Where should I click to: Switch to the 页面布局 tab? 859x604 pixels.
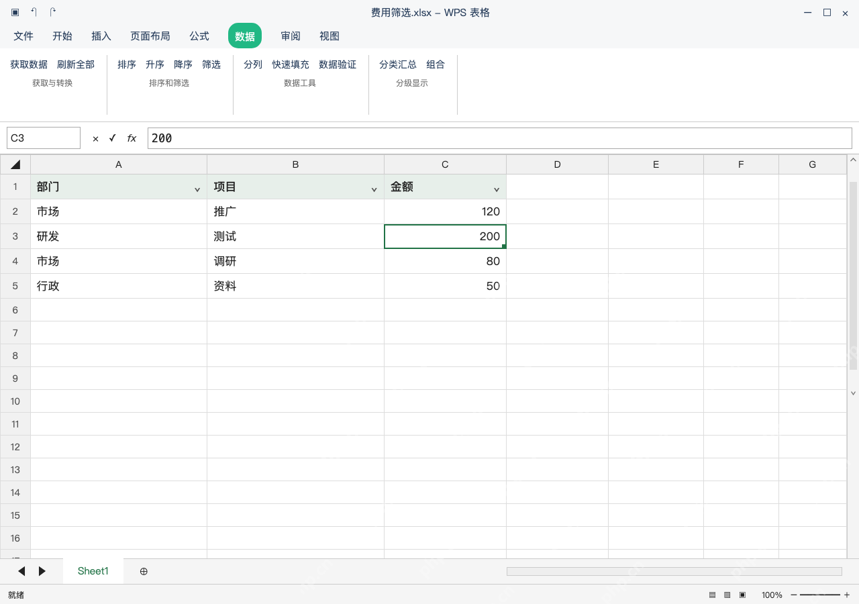point(150,36)
